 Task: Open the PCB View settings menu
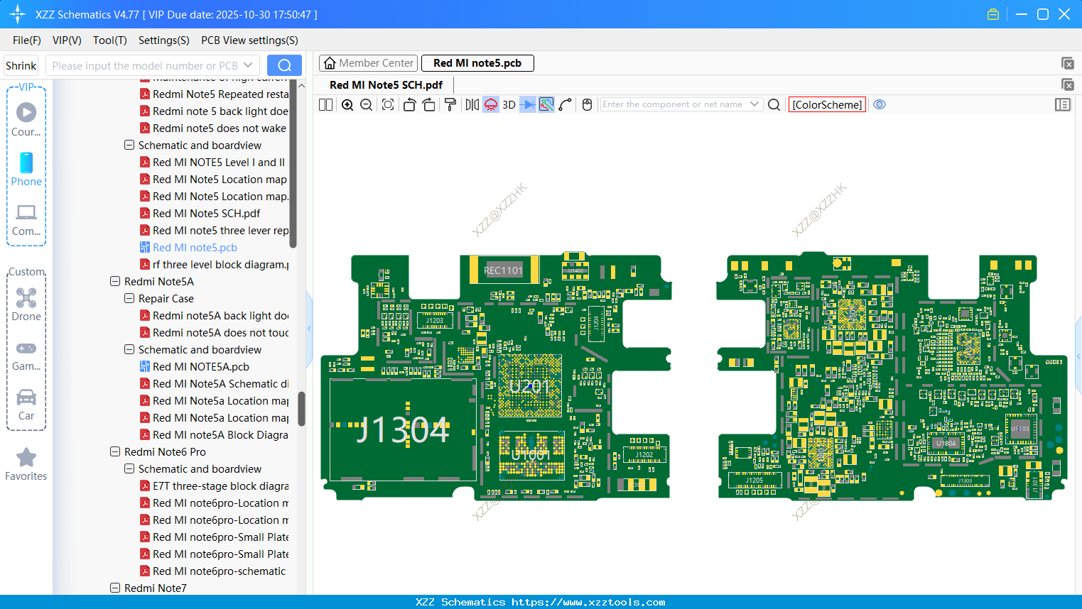tap(249, 40)
